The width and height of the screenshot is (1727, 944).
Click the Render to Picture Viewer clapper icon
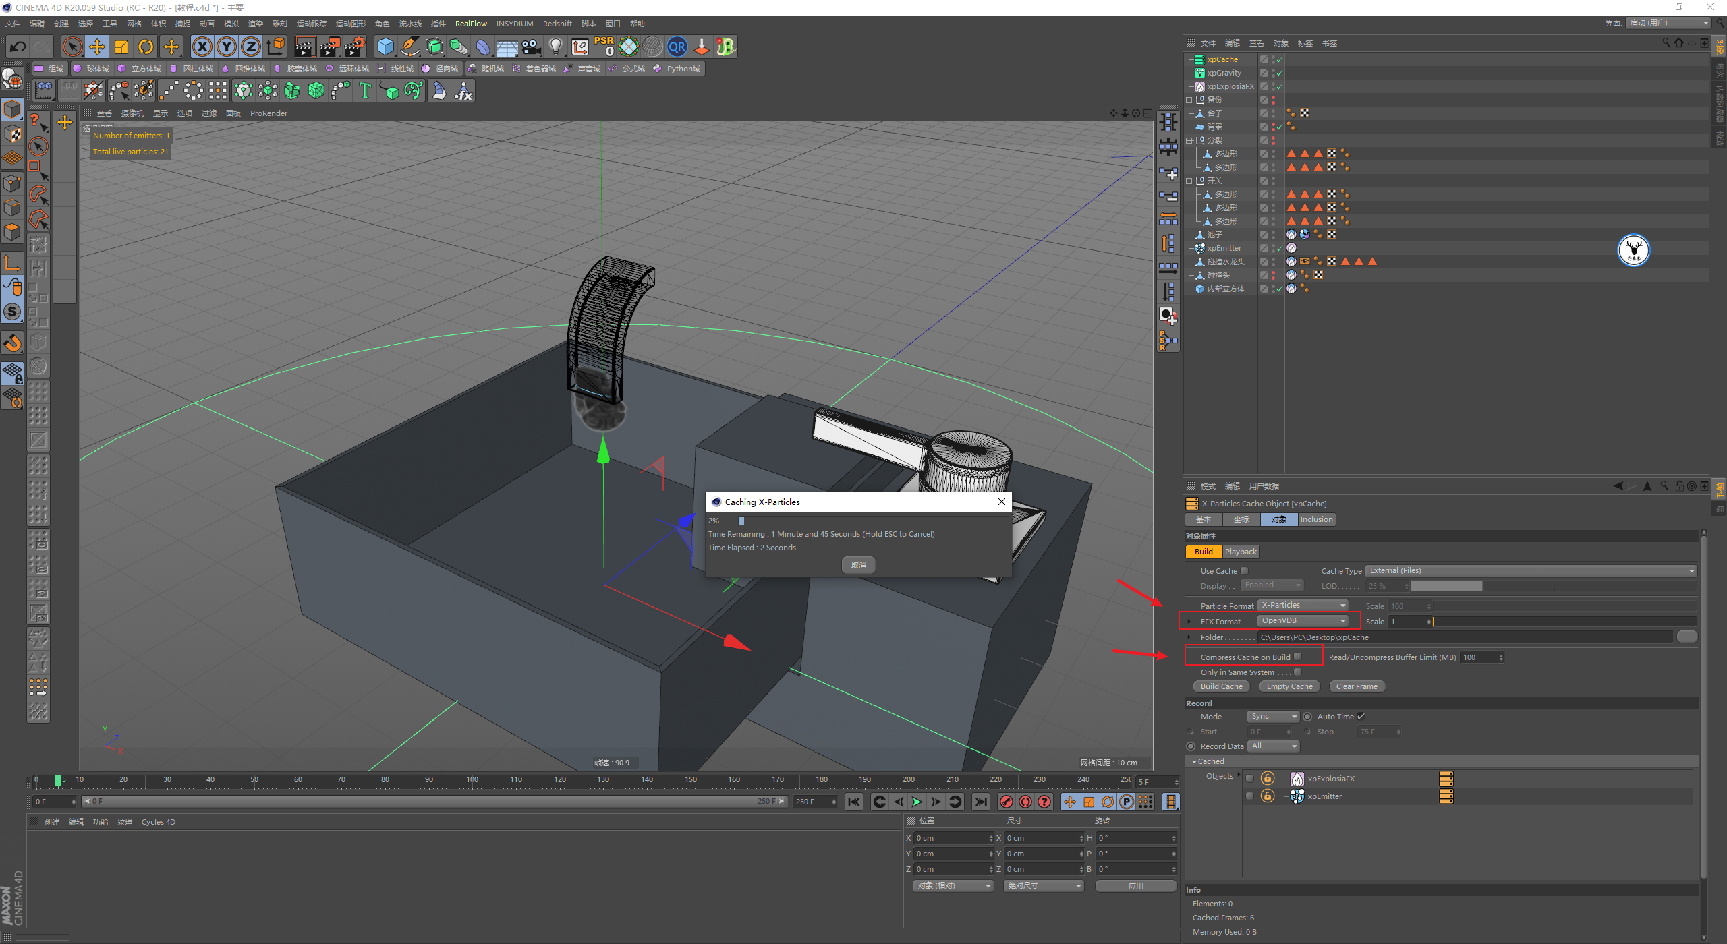(329, 47)
